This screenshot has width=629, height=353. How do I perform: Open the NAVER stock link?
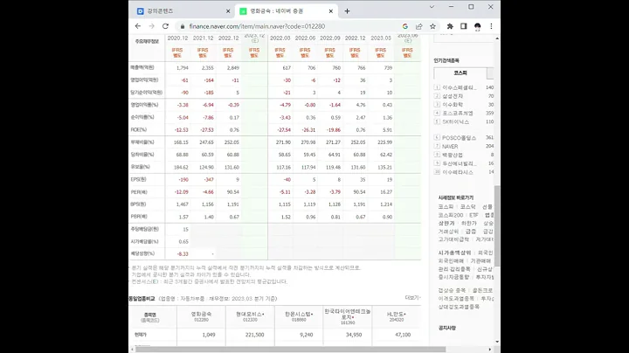click(450, 147)
